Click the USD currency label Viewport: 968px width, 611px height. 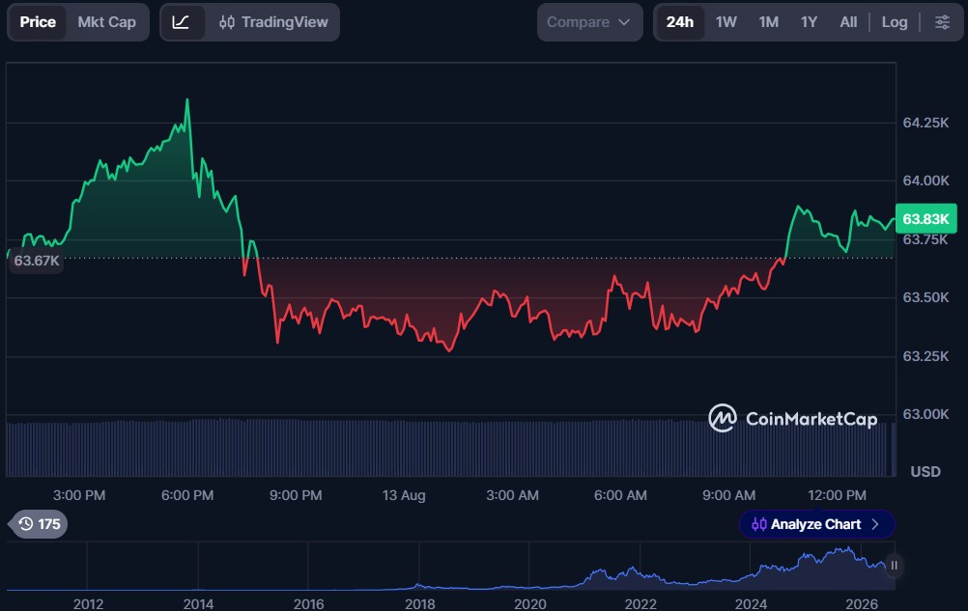925,472
